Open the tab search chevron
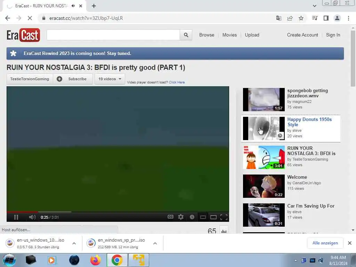 pos(314,6)
